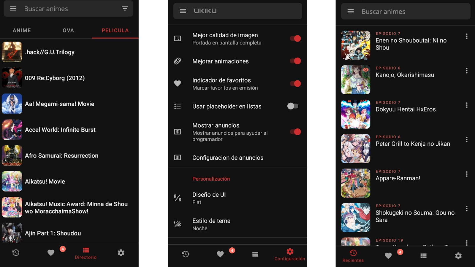Screen dimensions: 475x267
Task: Disable the Mejor calidad de imagen toggle
Action: pos(295,38)
